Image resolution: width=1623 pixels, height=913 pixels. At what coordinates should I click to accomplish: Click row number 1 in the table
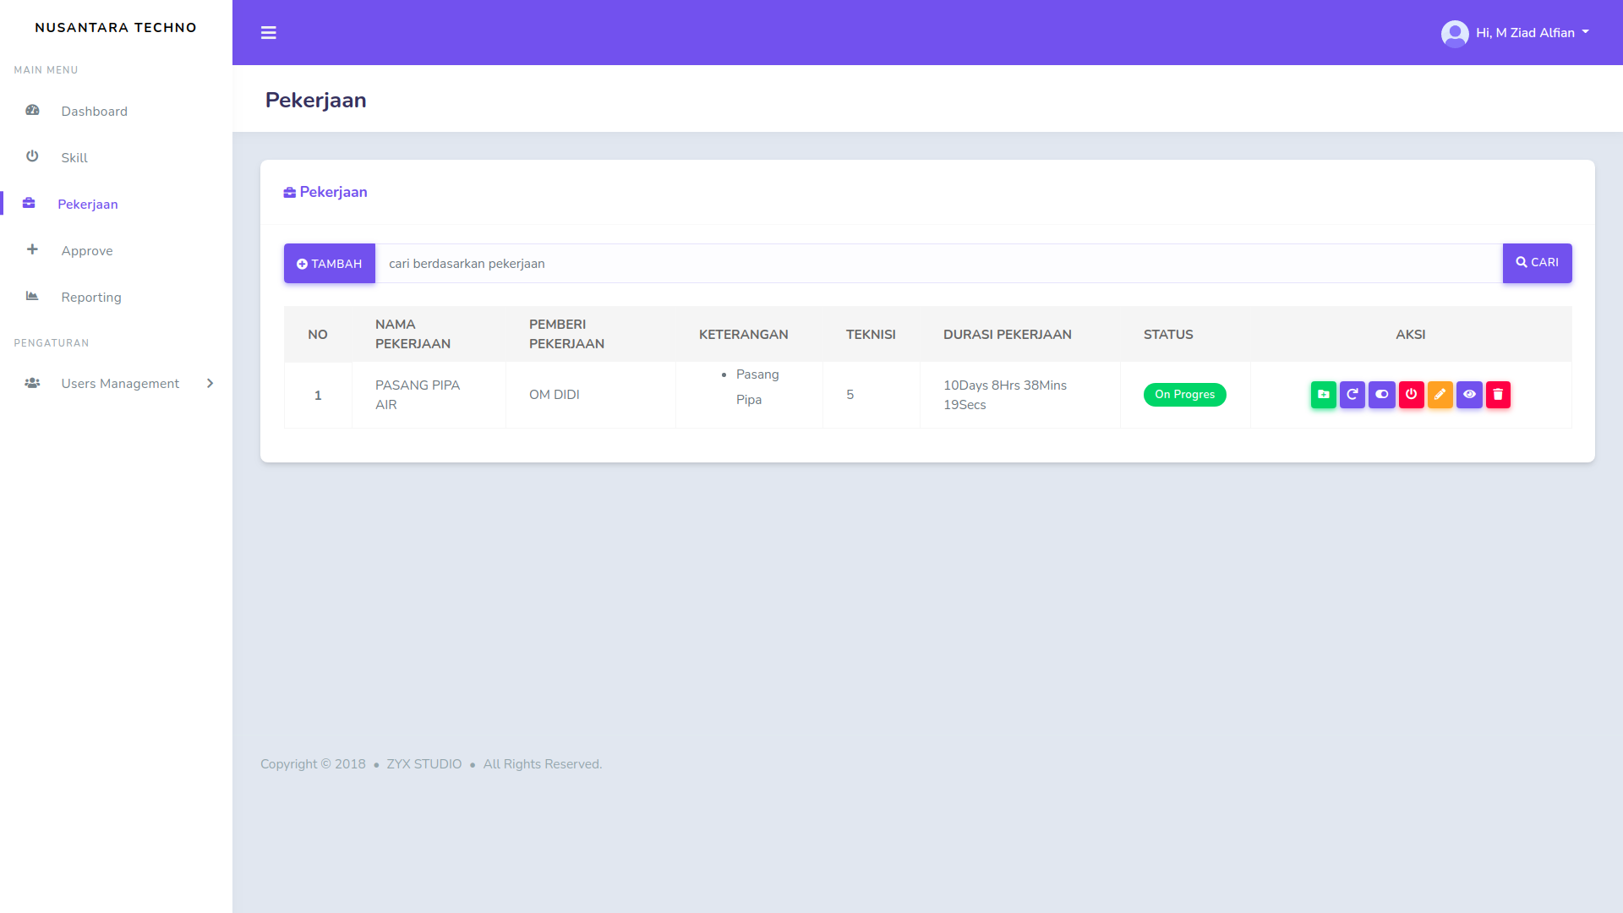tap(318, 395)
